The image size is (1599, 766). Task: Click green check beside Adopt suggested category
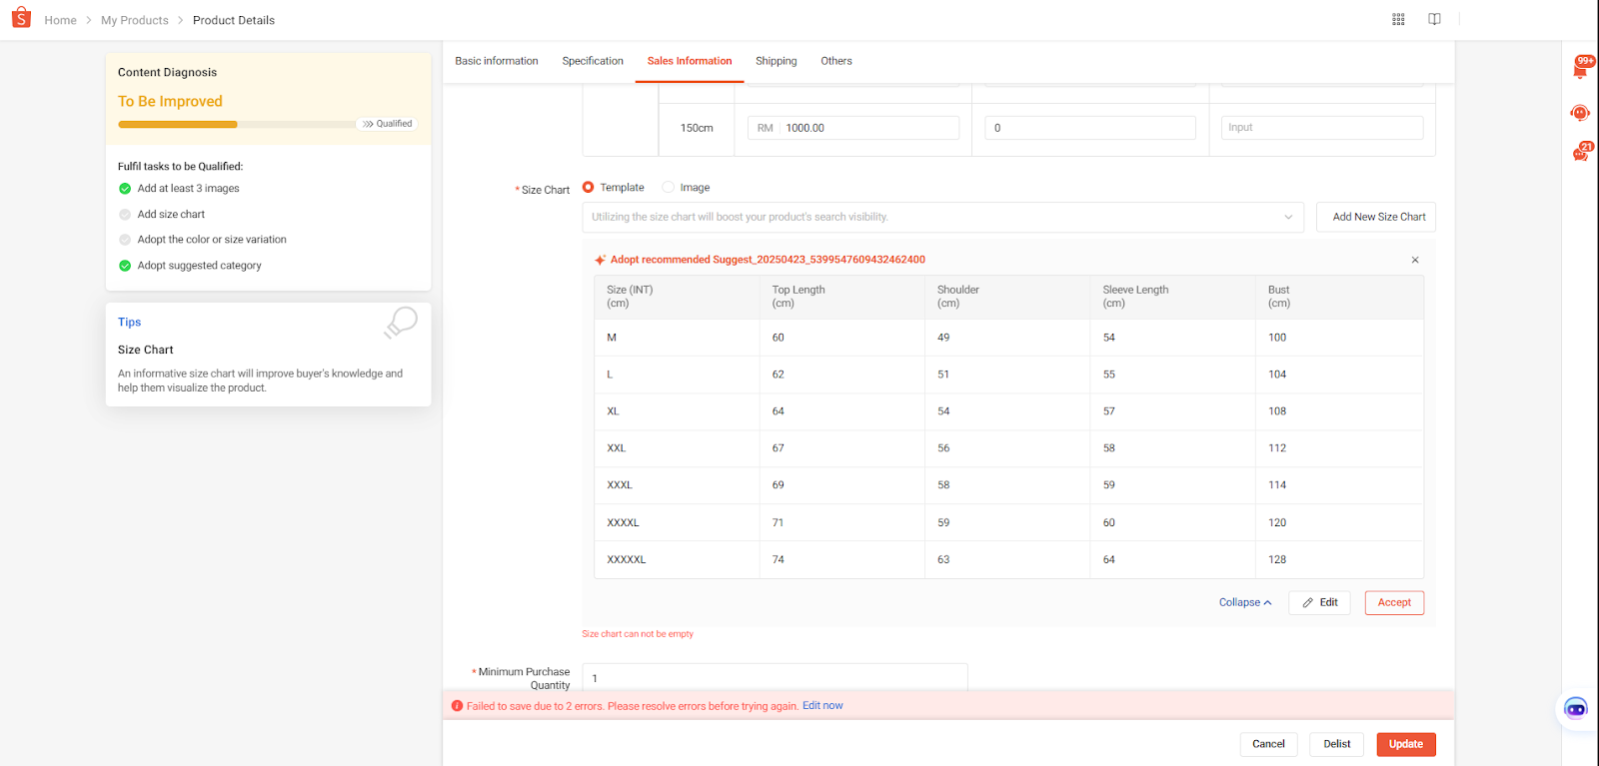(125, 266)
